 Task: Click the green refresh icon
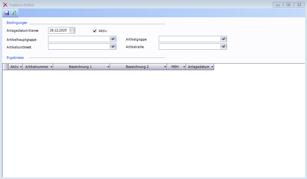[x=14, y=13]
